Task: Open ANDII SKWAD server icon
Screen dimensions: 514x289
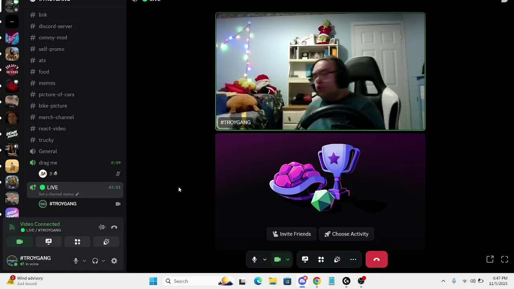Action: tap(12, 213)
